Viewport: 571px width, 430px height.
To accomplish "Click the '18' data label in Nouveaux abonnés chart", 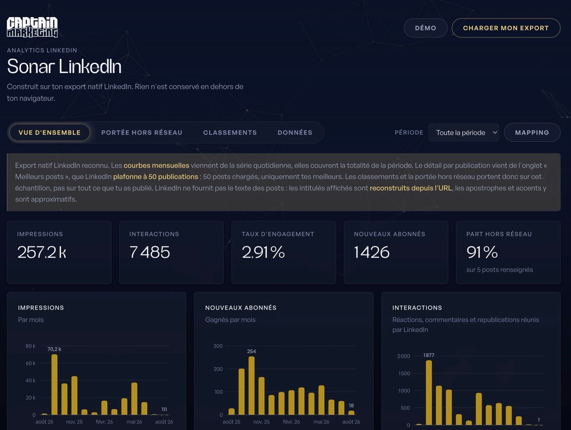I will 351,405.
